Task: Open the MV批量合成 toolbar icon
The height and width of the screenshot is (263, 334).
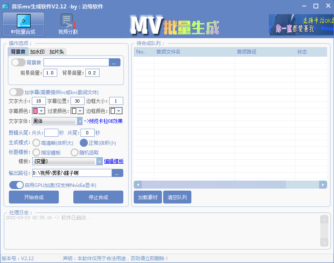Action: click(23, 24)
